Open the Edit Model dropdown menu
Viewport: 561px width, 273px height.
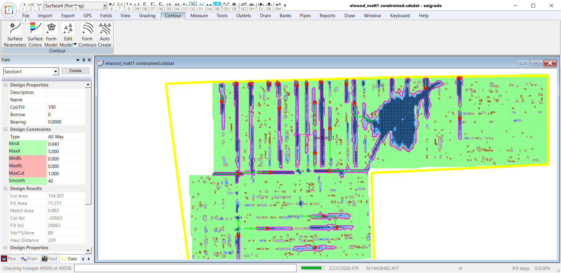coord(75,45)
